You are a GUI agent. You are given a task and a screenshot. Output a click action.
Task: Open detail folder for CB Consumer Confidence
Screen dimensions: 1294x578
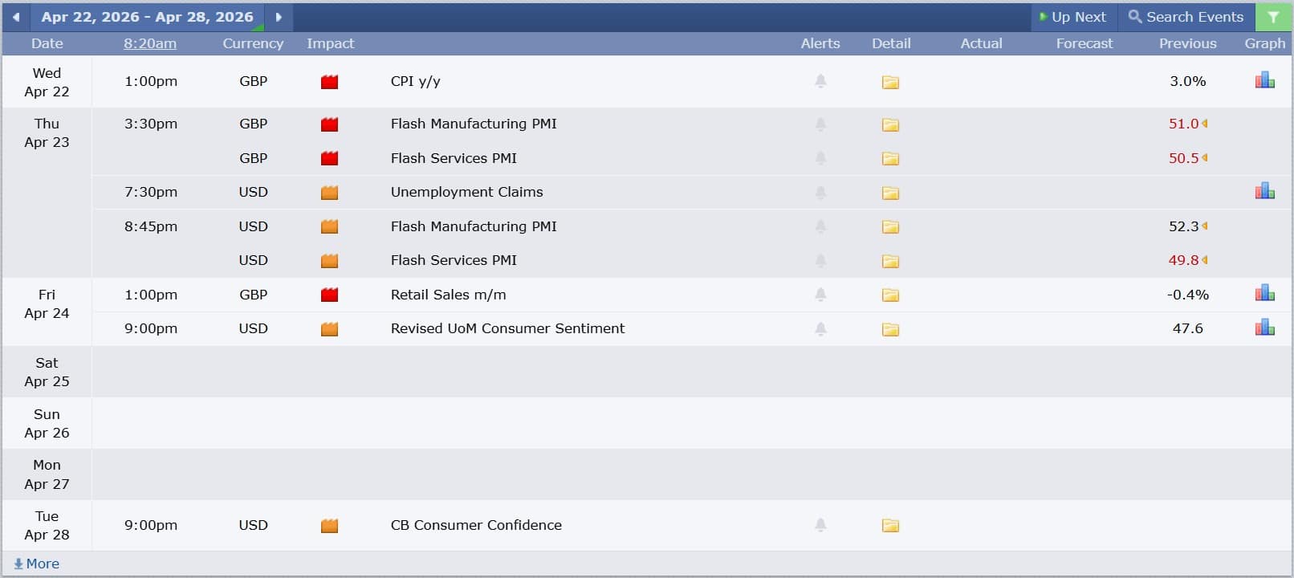click(890, 526)
